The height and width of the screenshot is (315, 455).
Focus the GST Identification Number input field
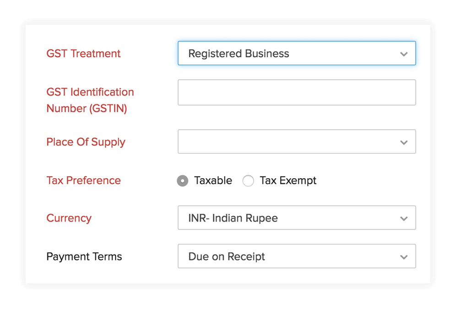[297, 92]
